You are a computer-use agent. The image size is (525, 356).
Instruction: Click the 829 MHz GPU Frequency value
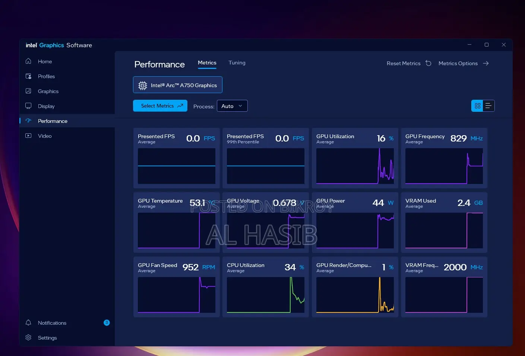pyautogui.click(x=467, y=139)
